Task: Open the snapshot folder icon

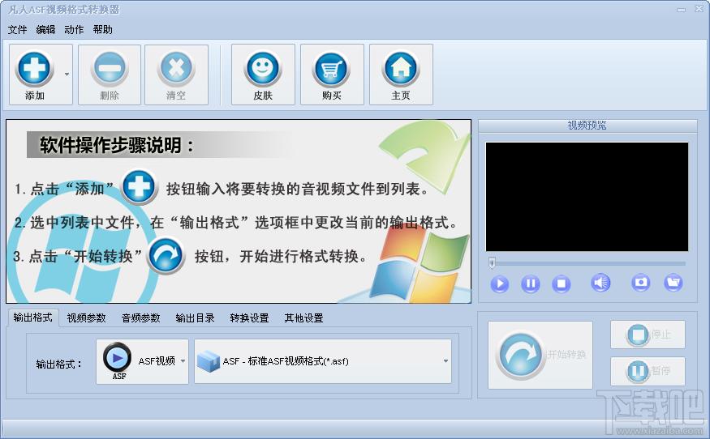Action: 673,283
